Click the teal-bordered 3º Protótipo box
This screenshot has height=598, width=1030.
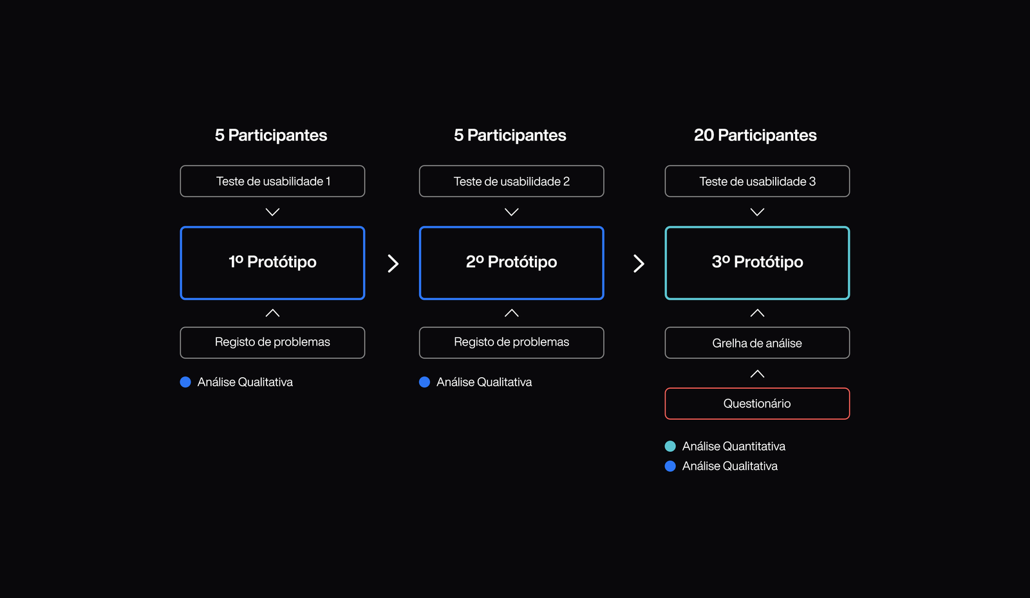point(757,263)
